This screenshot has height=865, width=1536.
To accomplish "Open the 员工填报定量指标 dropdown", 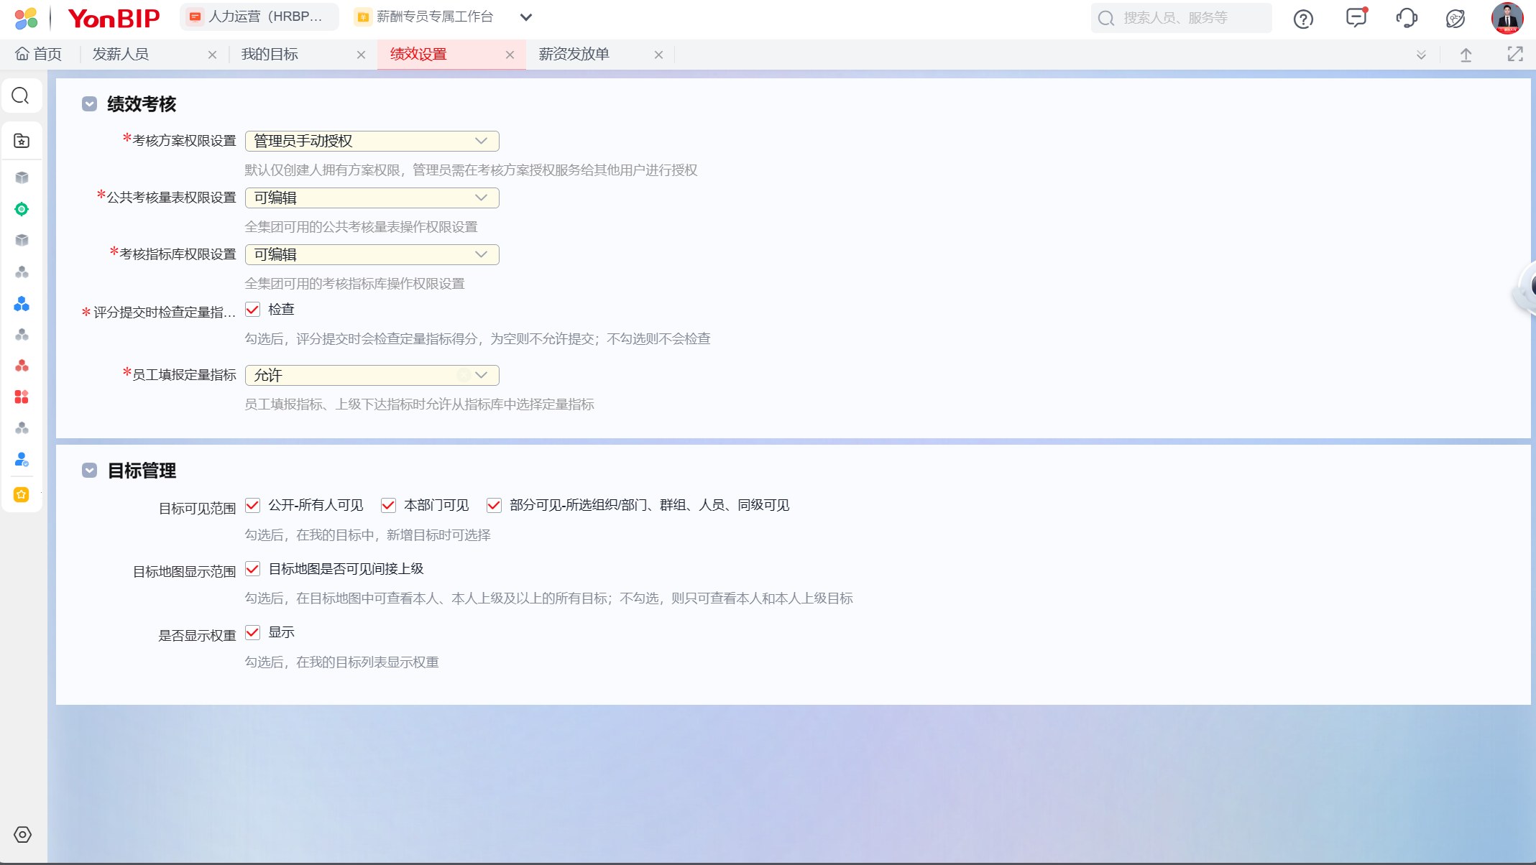I will click(x=372, y=375).
